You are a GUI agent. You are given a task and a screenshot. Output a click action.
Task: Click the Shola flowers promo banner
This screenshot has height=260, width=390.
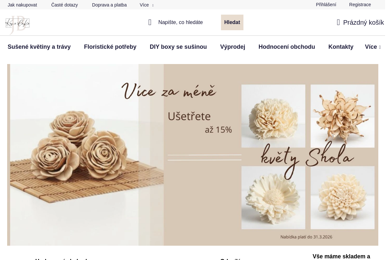pyautogui.click(x=193, y=155)
